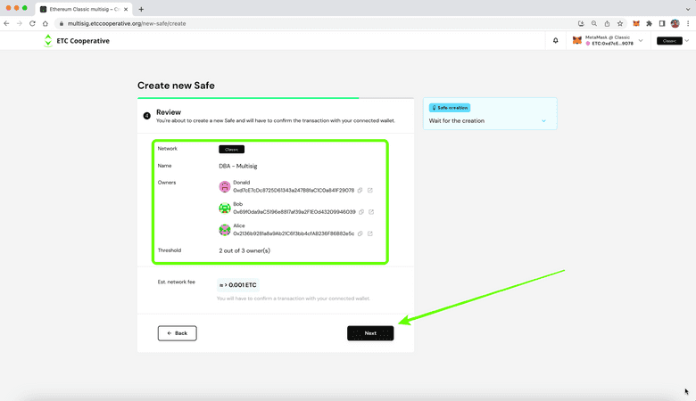Viewport: 696px width, 401px height.
Task: Expand the 'Wait for the creation' panel
Action: click(x=544, y=120)
